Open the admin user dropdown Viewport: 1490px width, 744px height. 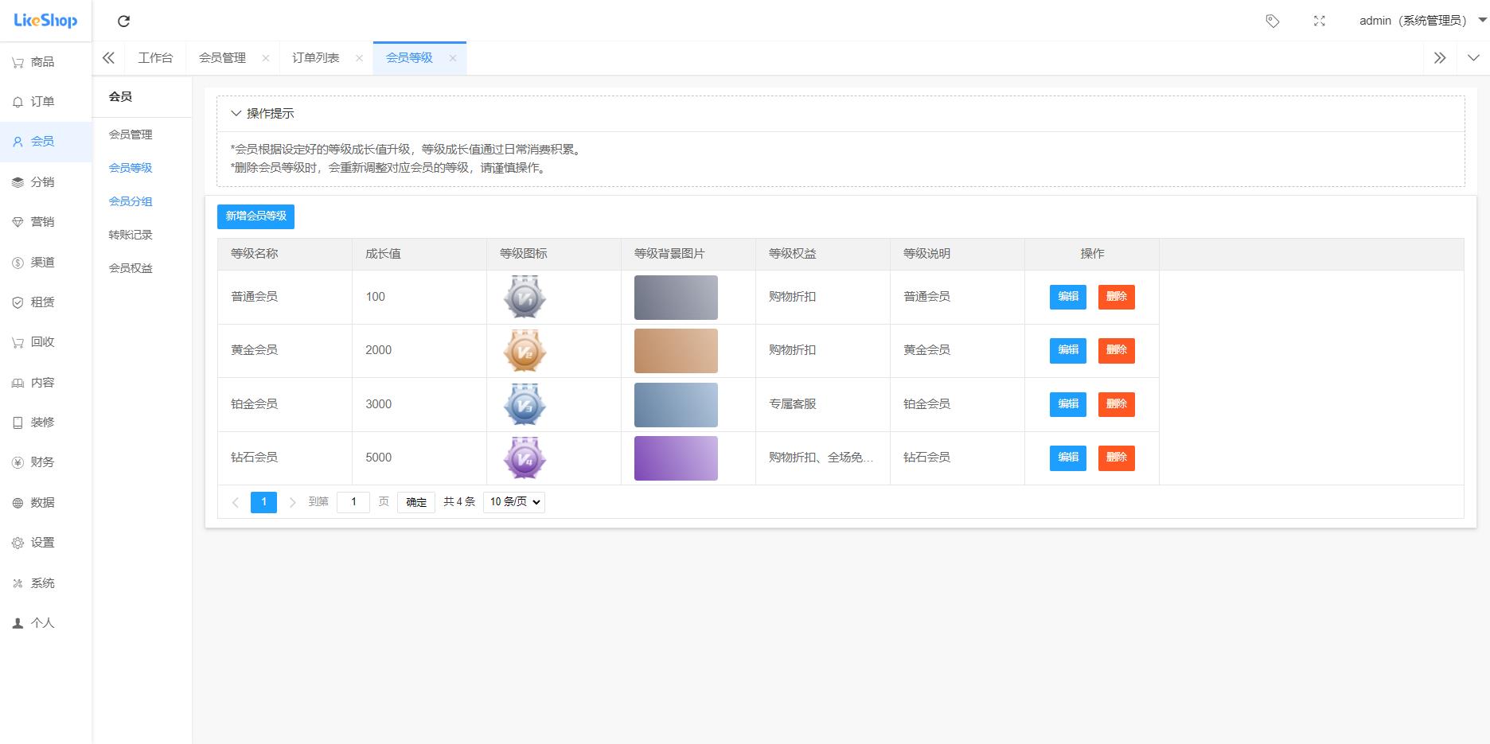pyautogui.click(x=1422, y=21)
